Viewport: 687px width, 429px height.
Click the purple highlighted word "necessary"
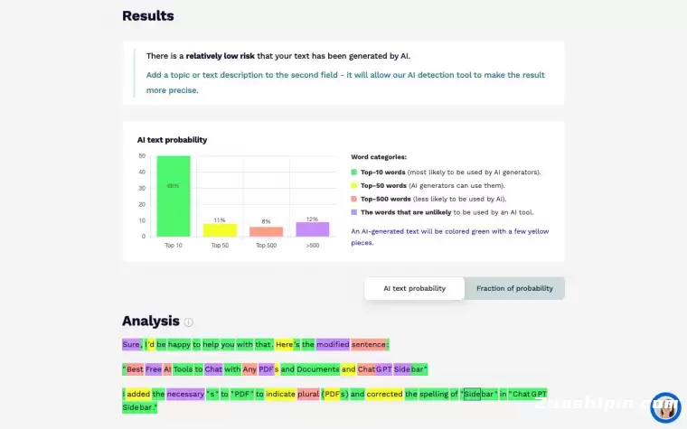click(x=185, y=394)
